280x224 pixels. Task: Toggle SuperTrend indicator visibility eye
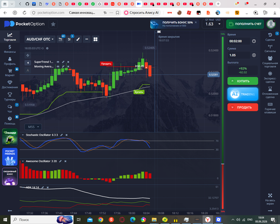pos(58,62)
